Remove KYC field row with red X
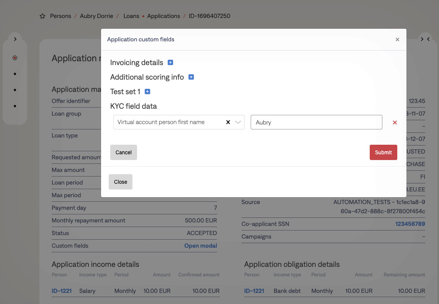Viewport: 439px width, 304px height. [395, 123]
